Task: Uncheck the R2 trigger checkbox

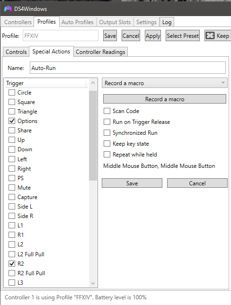Action: coord(12,263)
